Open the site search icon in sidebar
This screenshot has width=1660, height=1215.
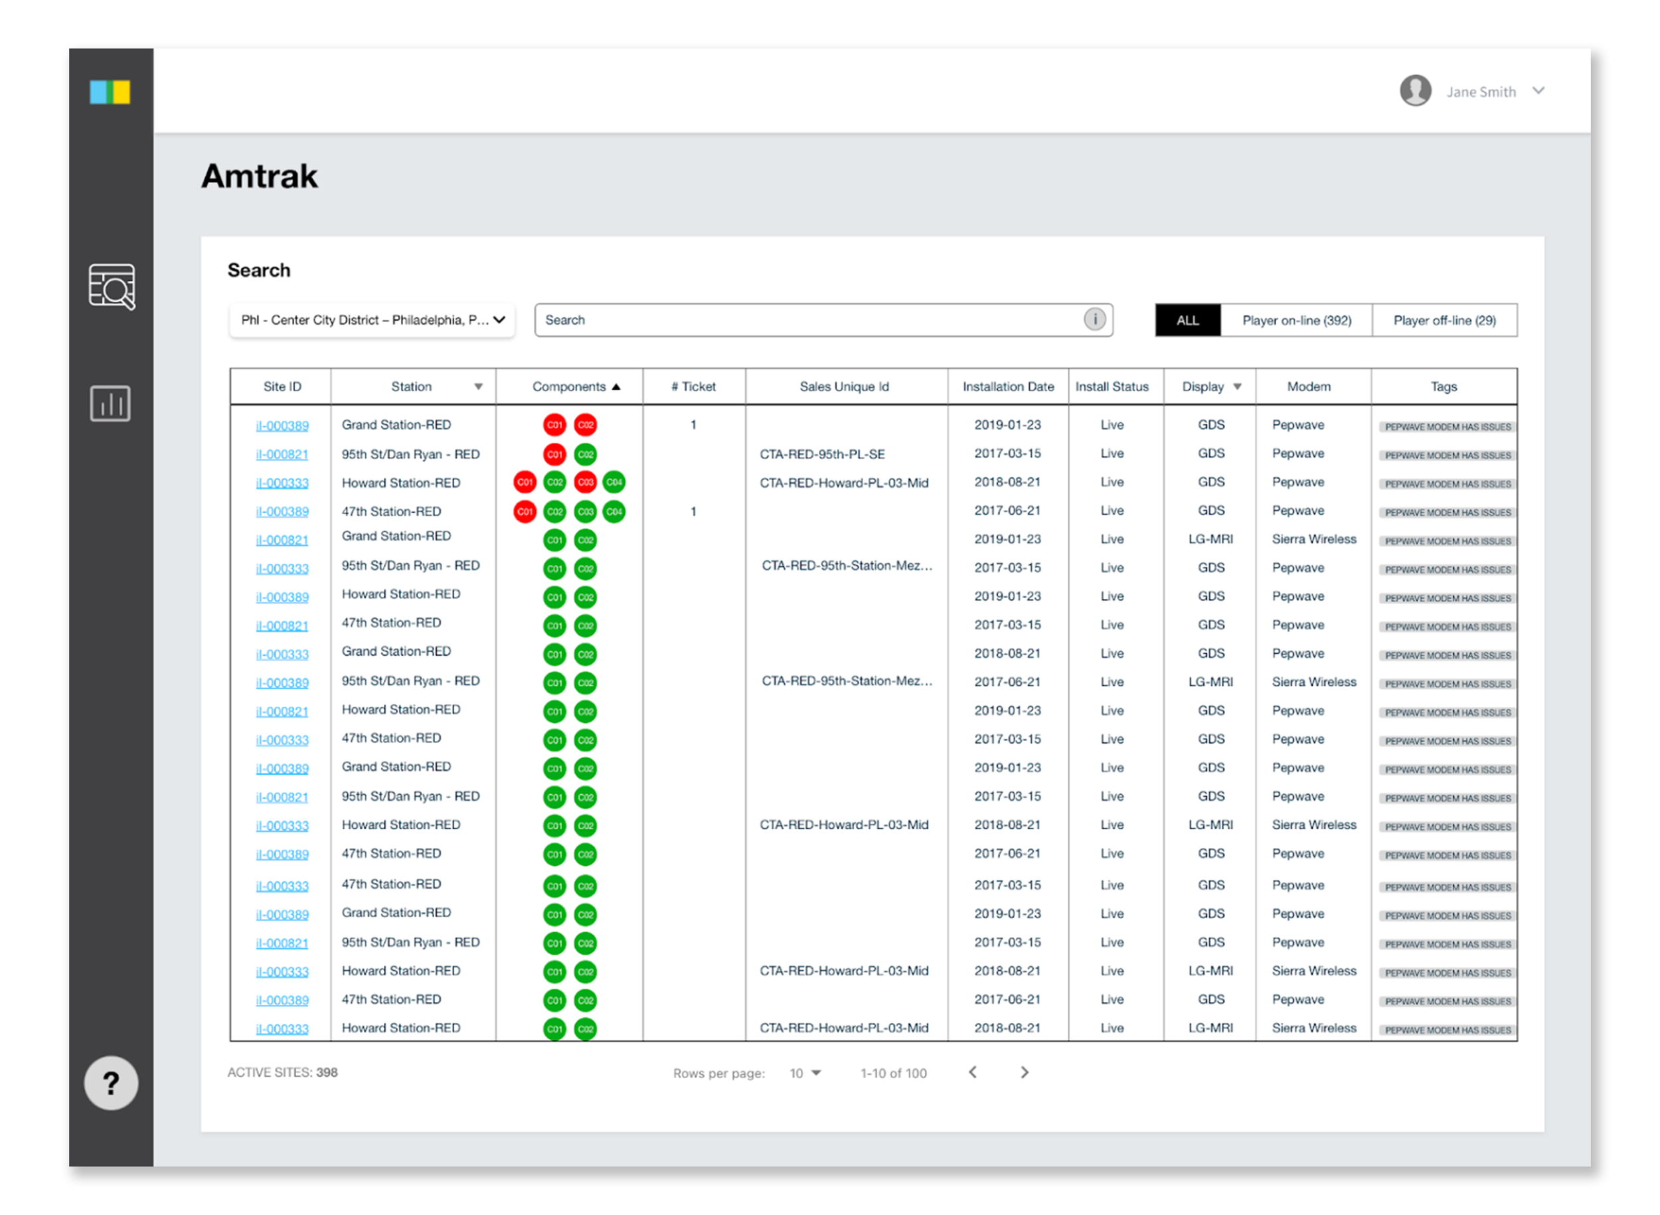(x=111, y=287)
